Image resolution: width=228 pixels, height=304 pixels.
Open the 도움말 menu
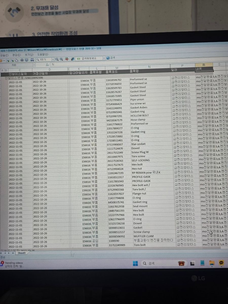coord(43,54)
